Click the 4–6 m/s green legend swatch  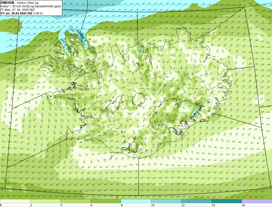coord(75,201)
